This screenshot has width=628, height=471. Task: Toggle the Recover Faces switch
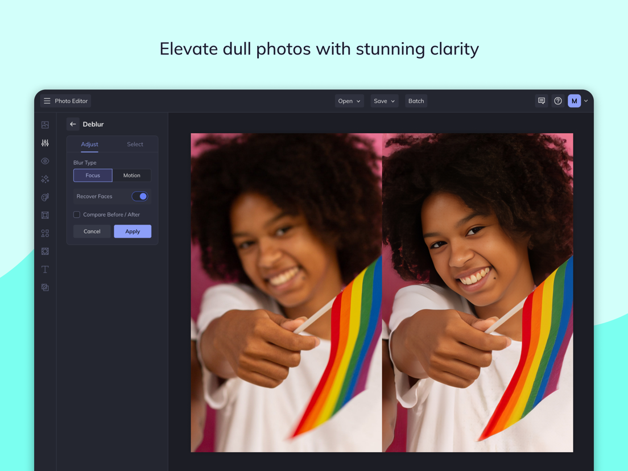(x=140, y=196)
